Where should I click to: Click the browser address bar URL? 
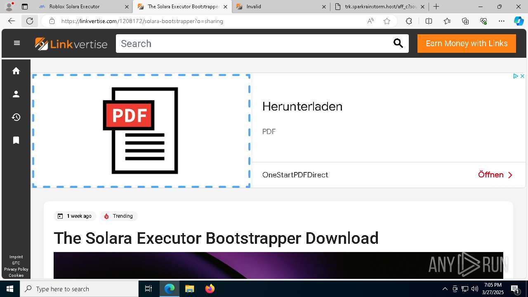pos(142,21)
